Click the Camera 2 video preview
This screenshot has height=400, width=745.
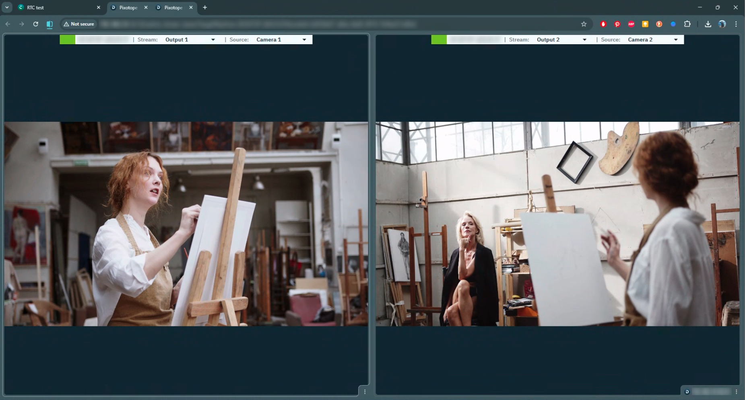(x=557, y=224)
